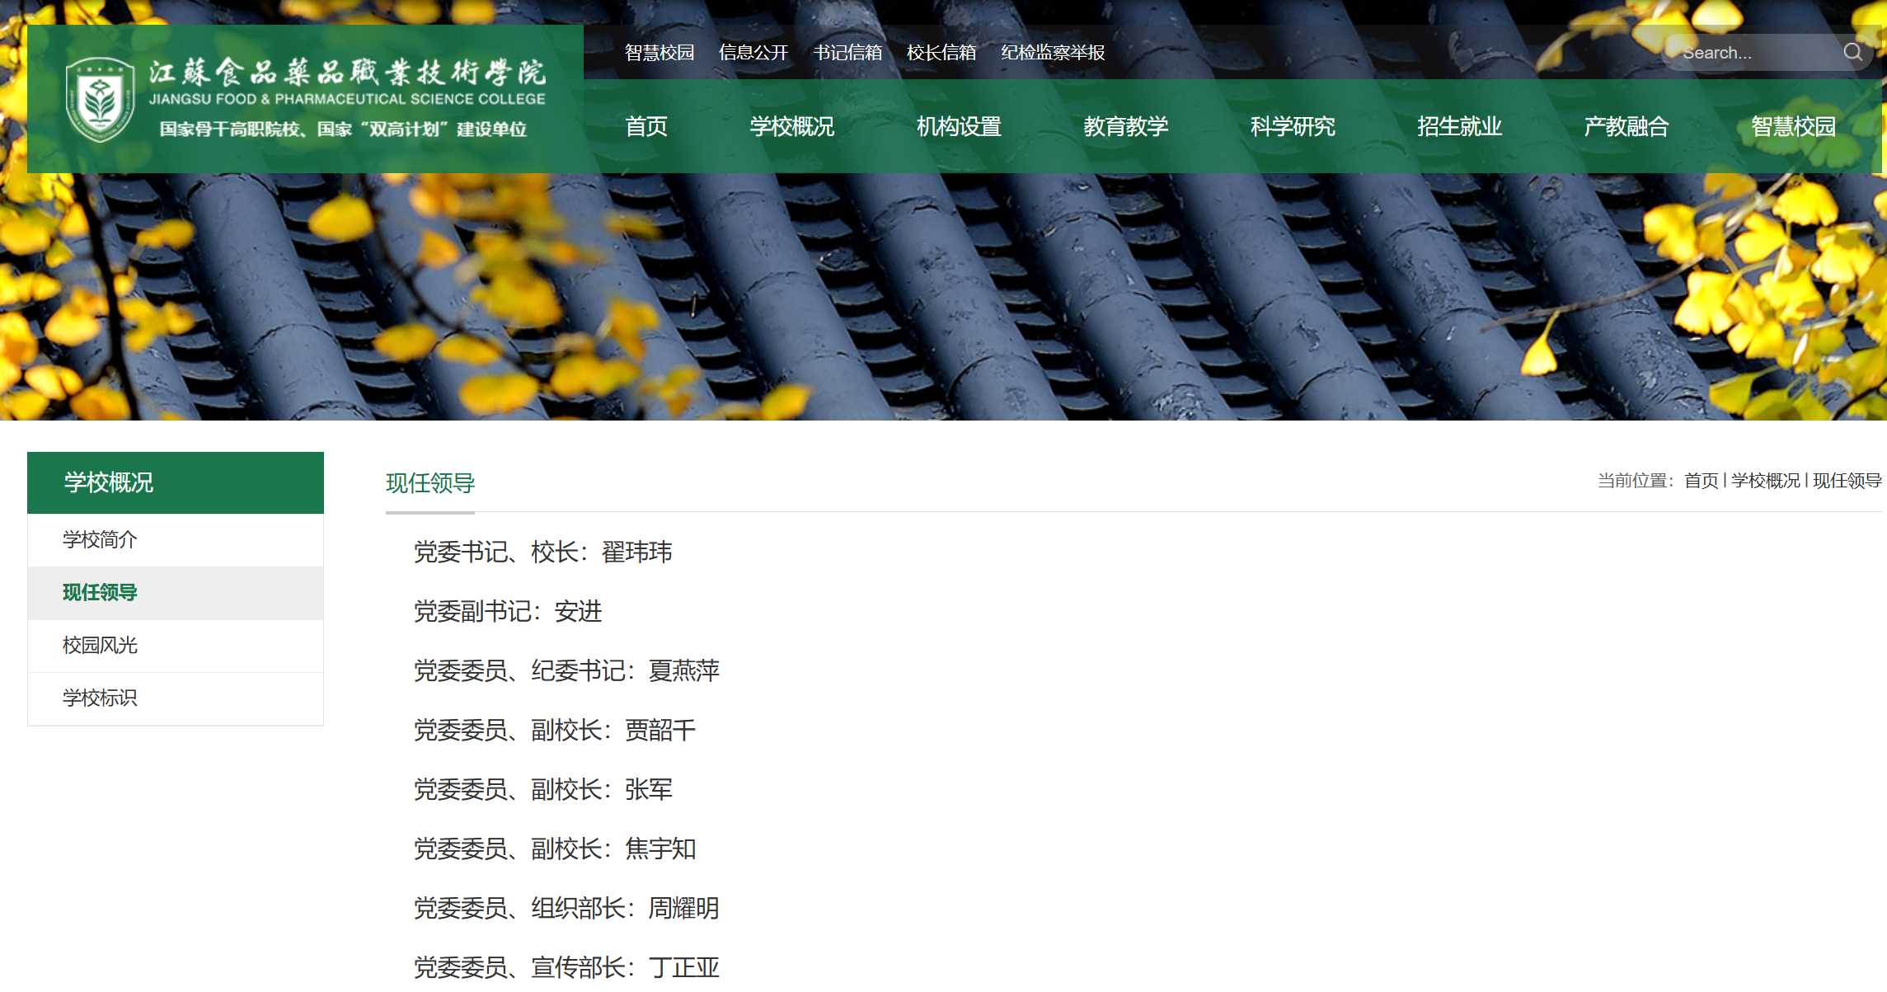Viewport: 1887px width, 992px height.
Task: Open the 首页 navigation menu item
Action: (x=645, y=126)
